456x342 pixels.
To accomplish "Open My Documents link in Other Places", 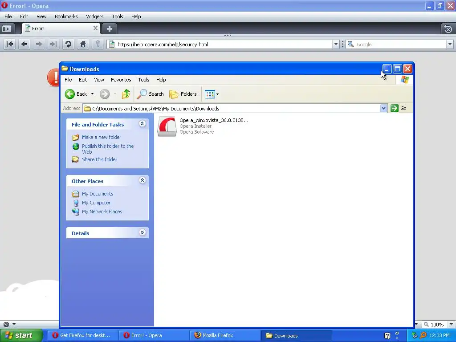I will pyautogui.click(x=98, y=194).
